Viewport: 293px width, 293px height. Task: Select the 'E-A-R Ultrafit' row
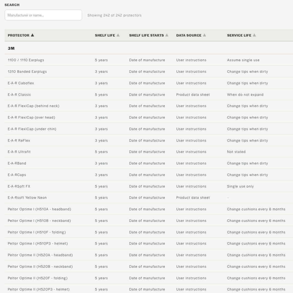[x=149, y=152]
